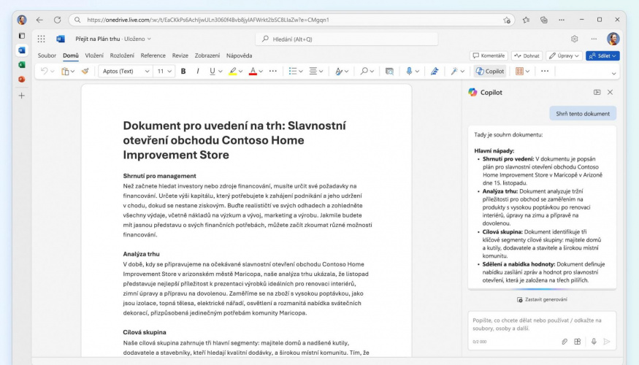Screen dimensions: 639x365
Task: Open Find search tool in ribbon
Action: [x=364, y=72]
